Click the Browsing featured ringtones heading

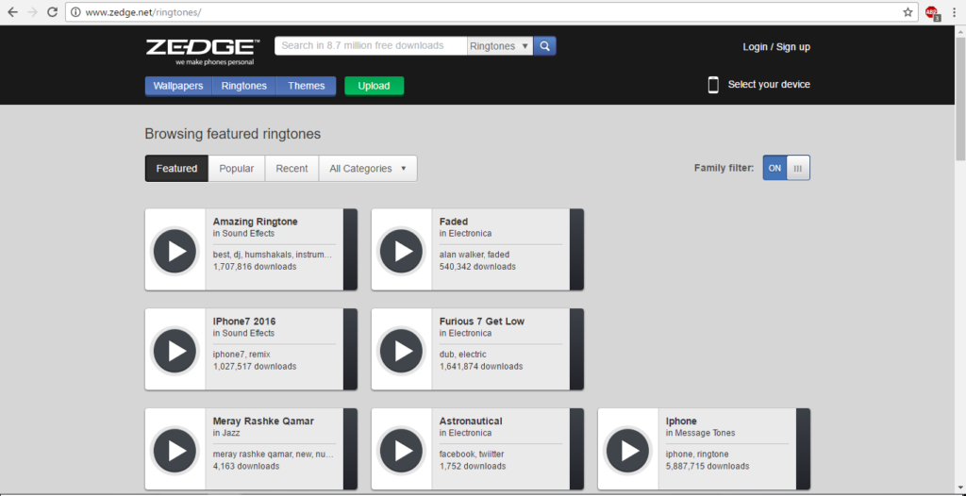[x=233, y=134]
